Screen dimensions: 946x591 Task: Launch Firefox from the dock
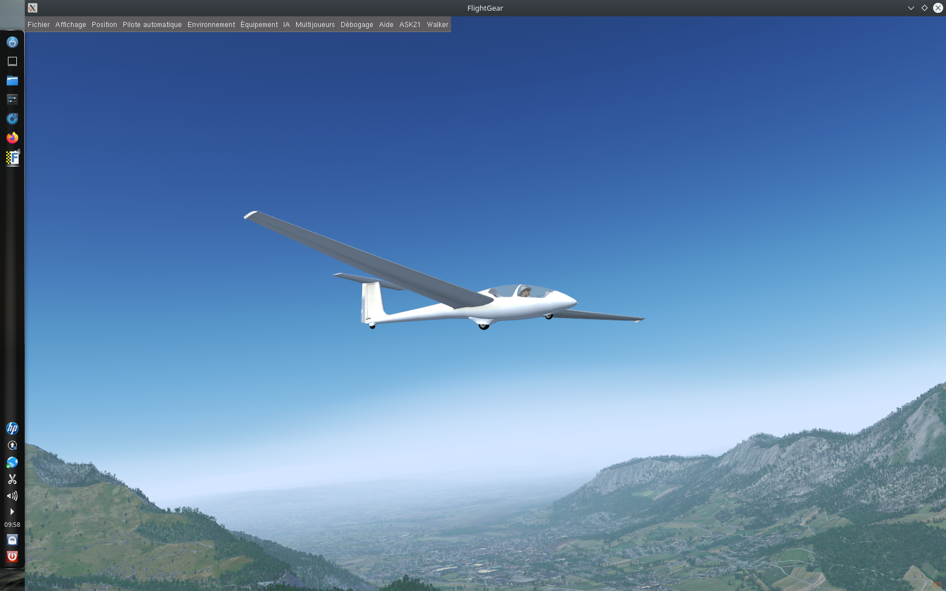tap(12, 138)
